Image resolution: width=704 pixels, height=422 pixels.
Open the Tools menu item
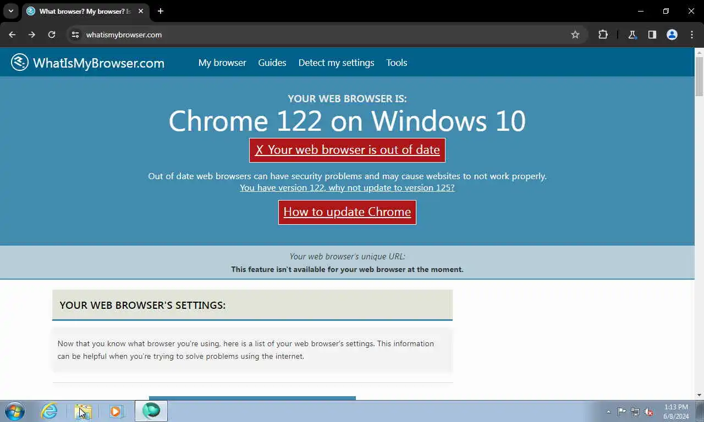[397, 63]
